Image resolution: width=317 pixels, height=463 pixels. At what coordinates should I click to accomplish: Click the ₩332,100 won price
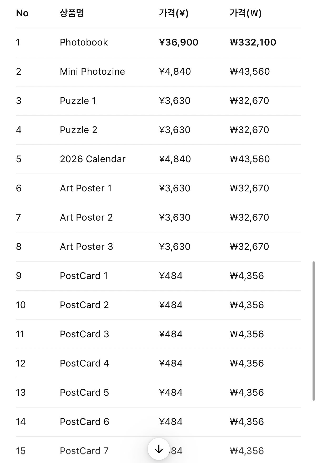(253, 42)
